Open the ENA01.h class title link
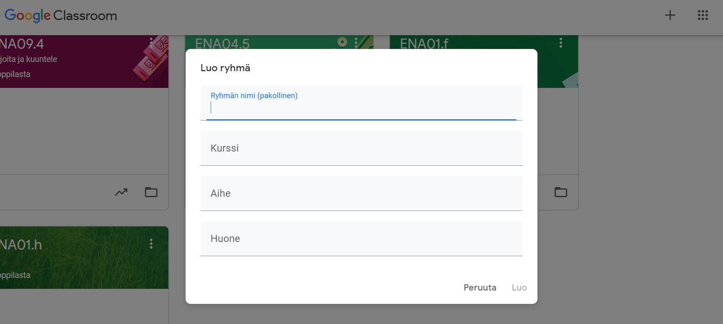This screenshot has width=723, height=324. coord(21,245)
